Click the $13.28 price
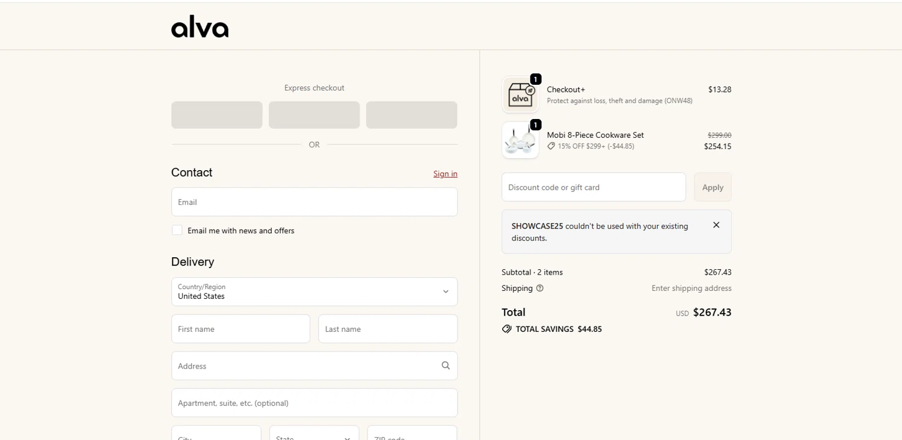 point(720,90)
